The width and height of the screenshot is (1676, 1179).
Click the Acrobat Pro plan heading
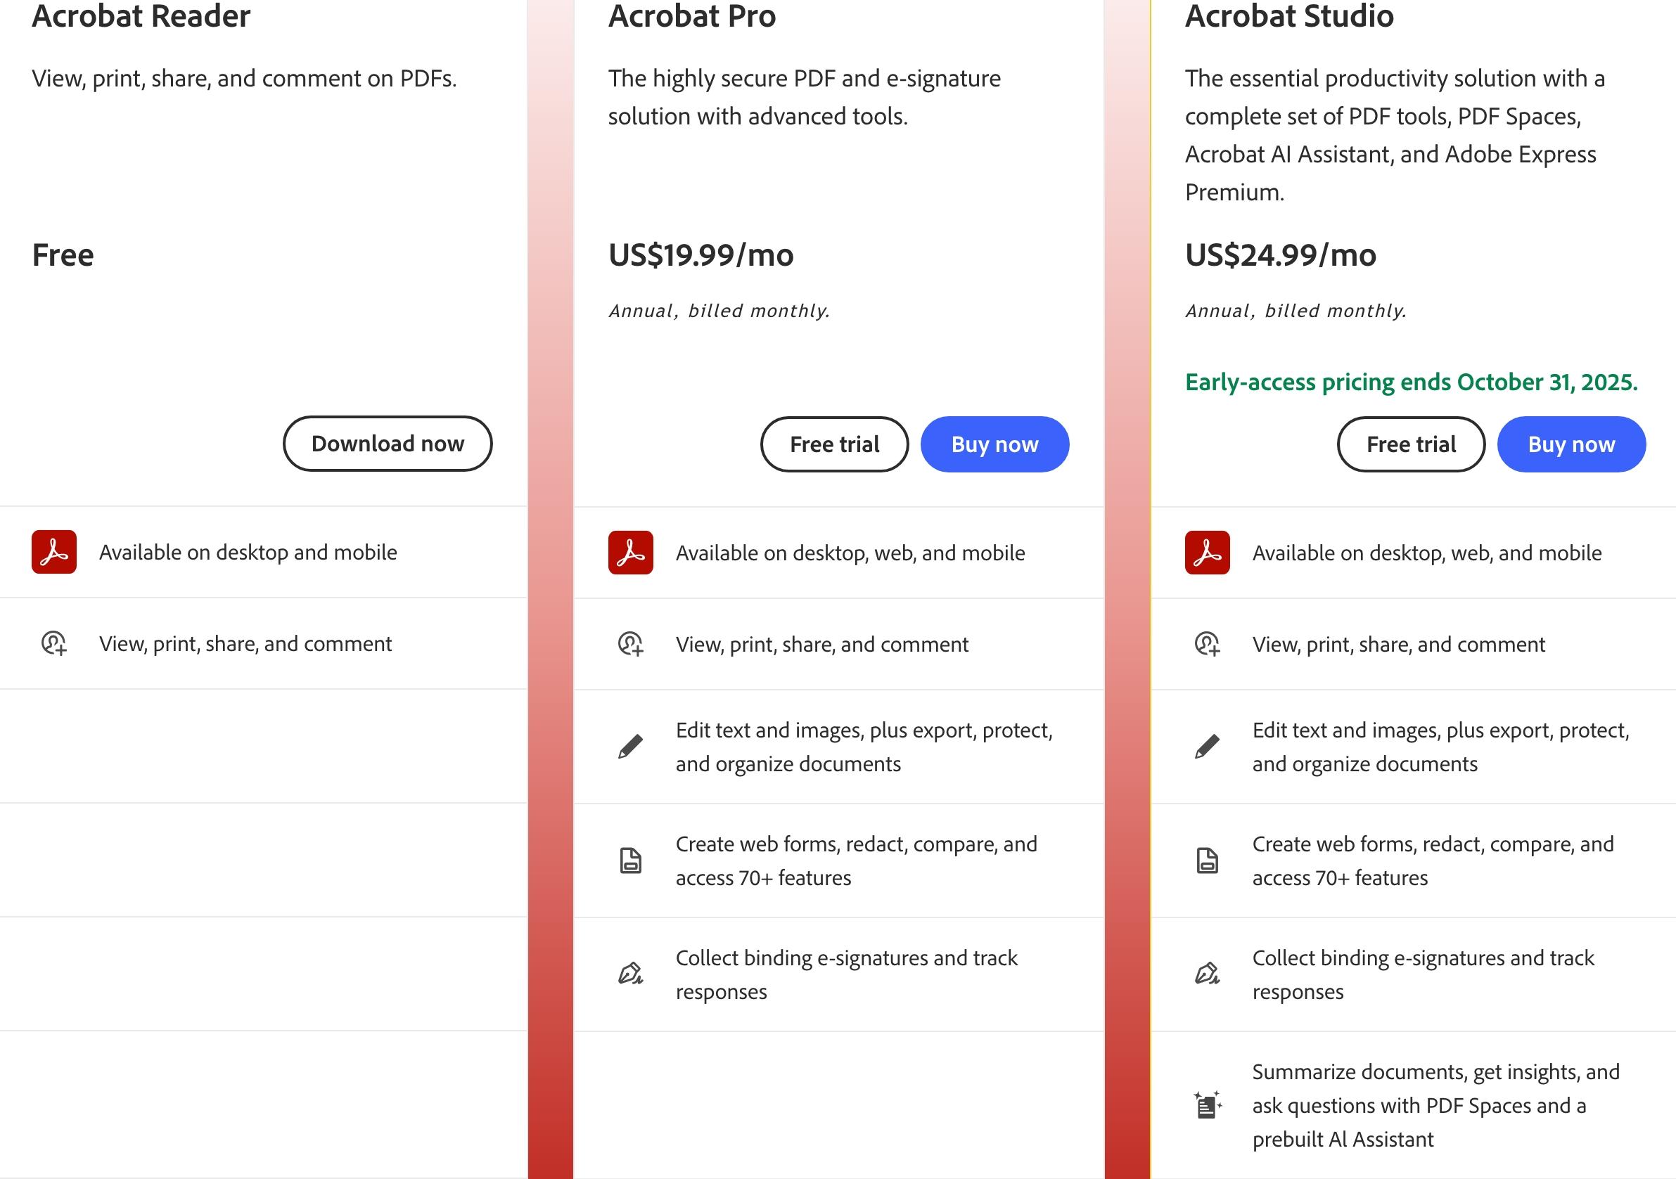pyautogui.click(x=692, y=16)
